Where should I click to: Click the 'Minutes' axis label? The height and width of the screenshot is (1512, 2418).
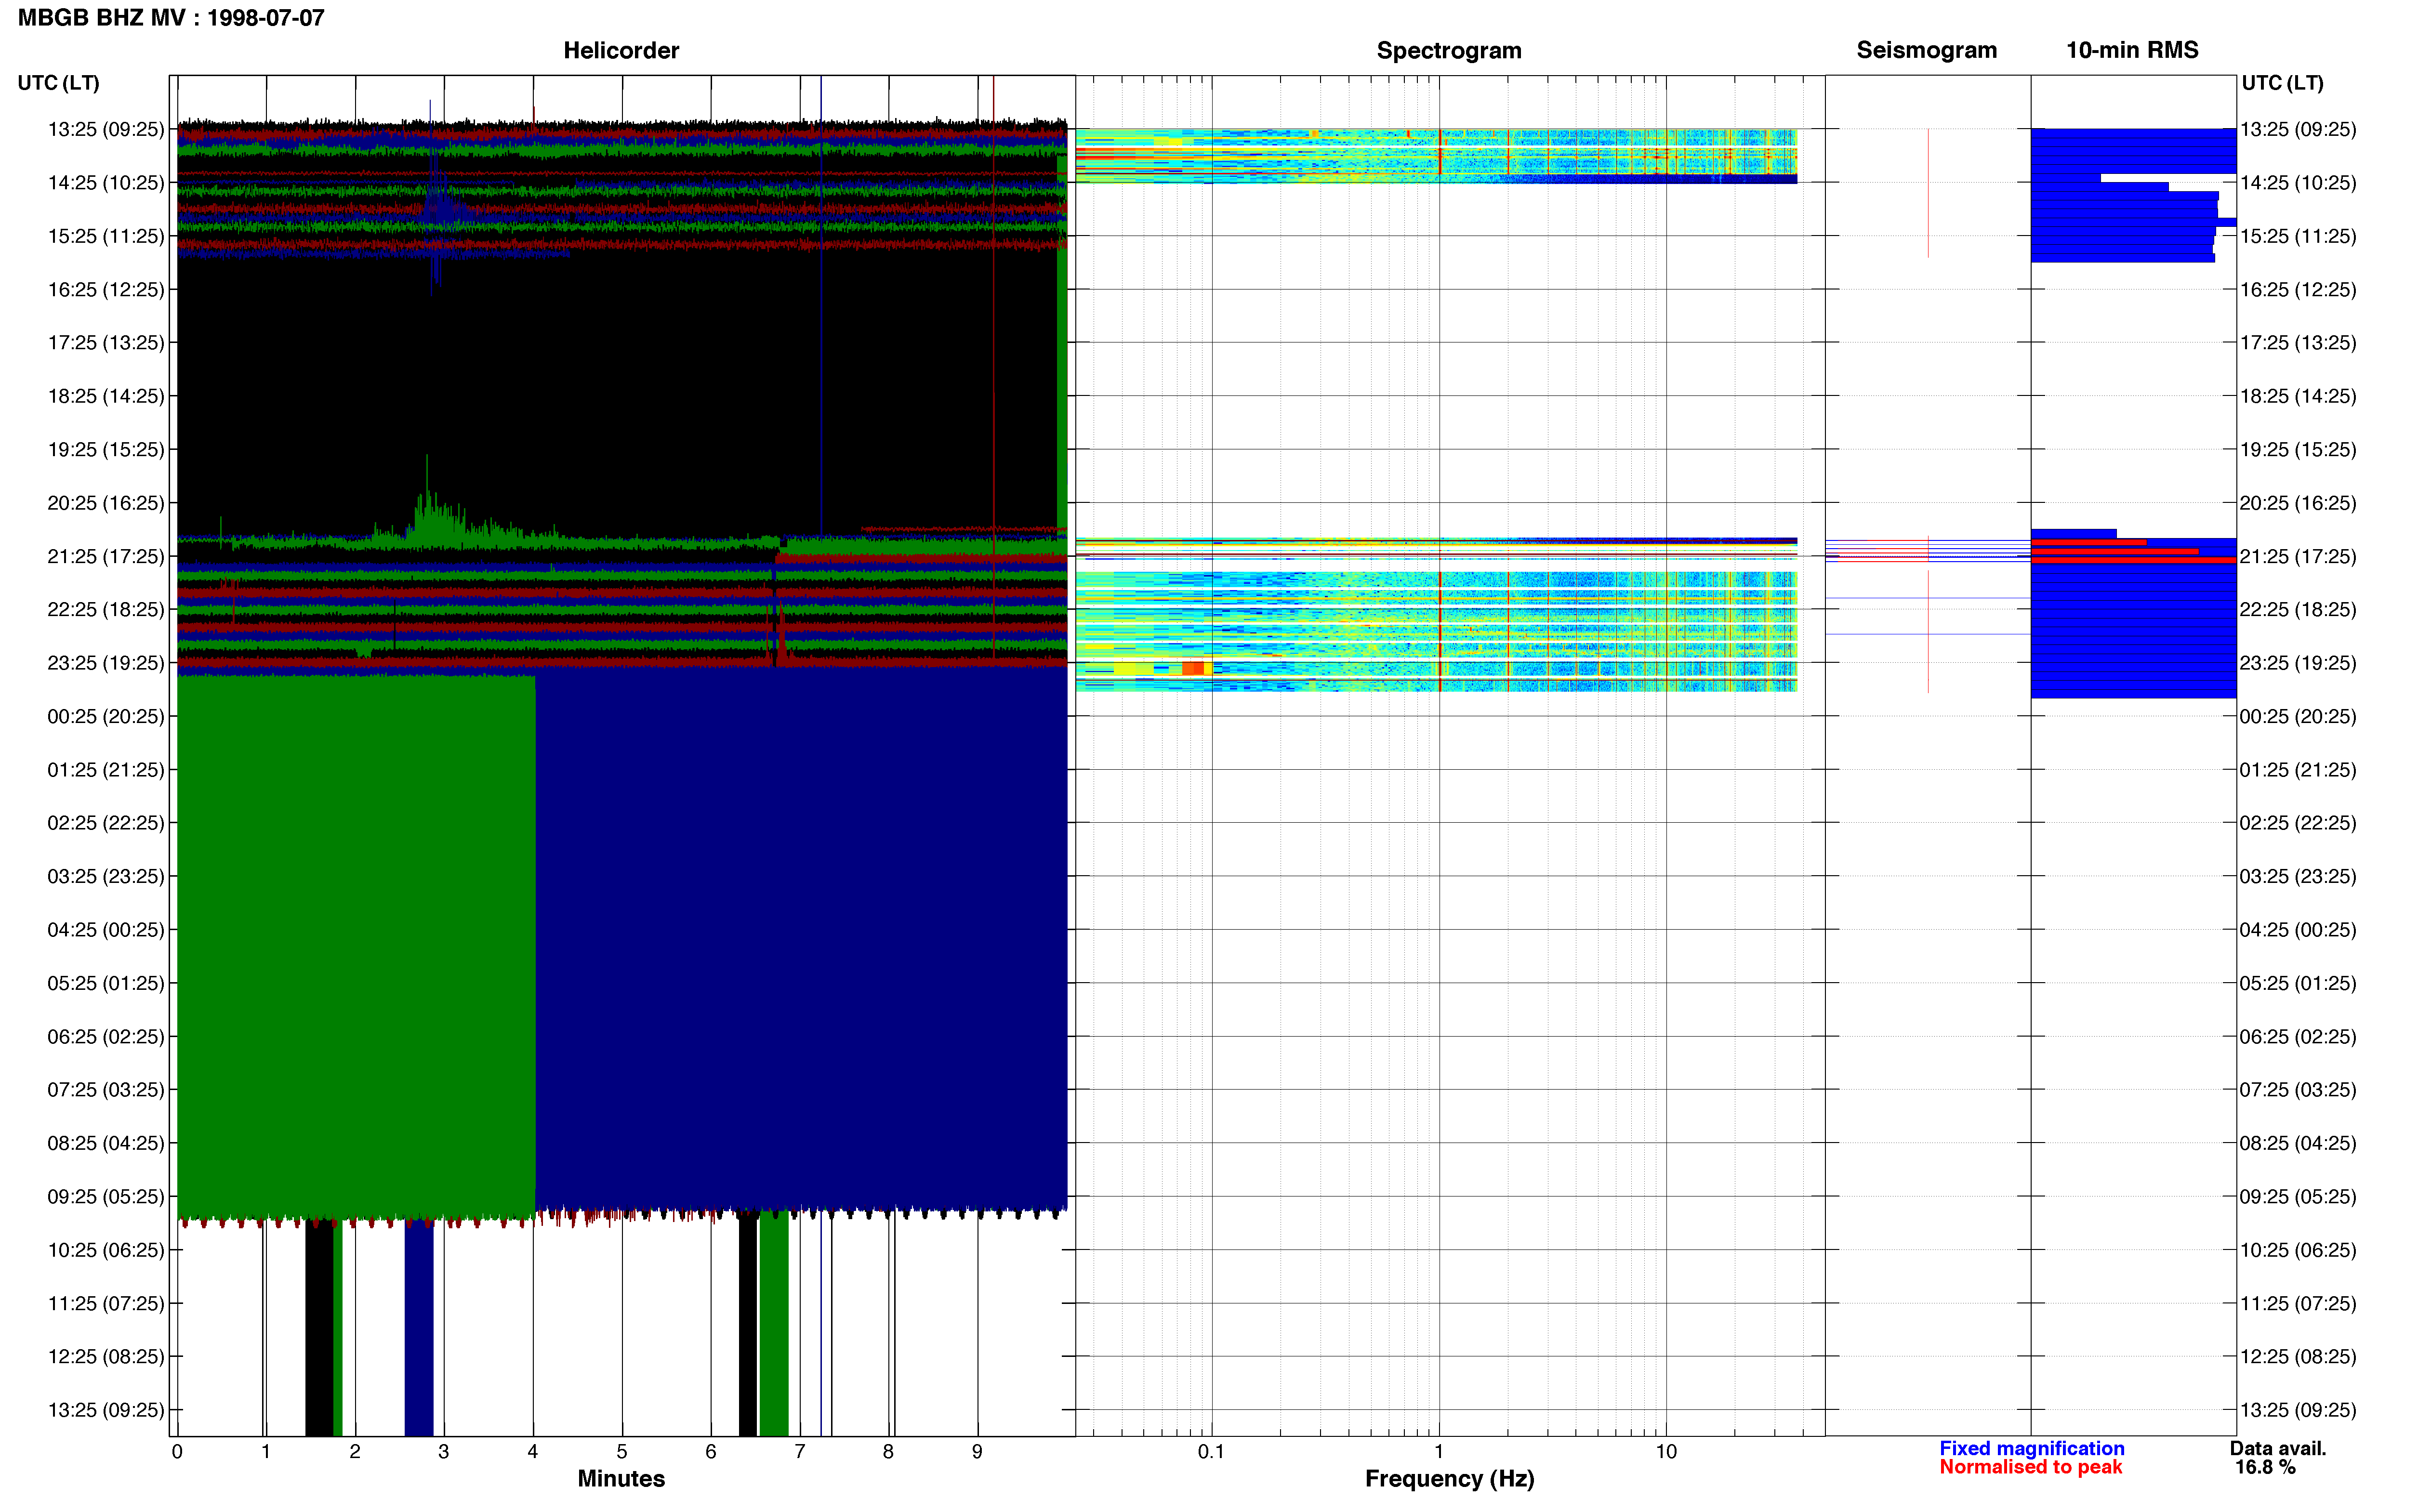(x=621, y=1478)
